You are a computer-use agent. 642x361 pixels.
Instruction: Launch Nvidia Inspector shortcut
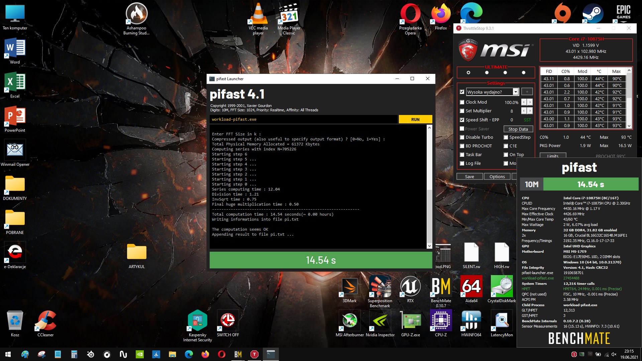[x=380, y=323]
